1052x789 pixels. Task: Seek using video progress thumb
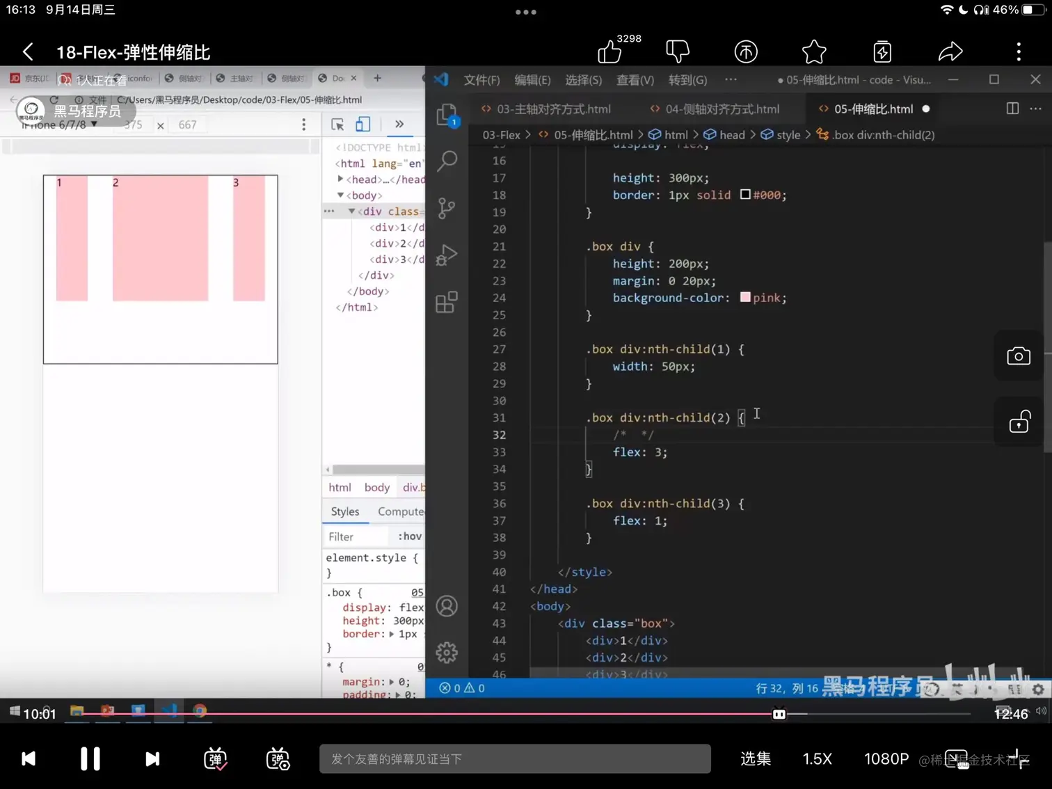coord(779,714)
